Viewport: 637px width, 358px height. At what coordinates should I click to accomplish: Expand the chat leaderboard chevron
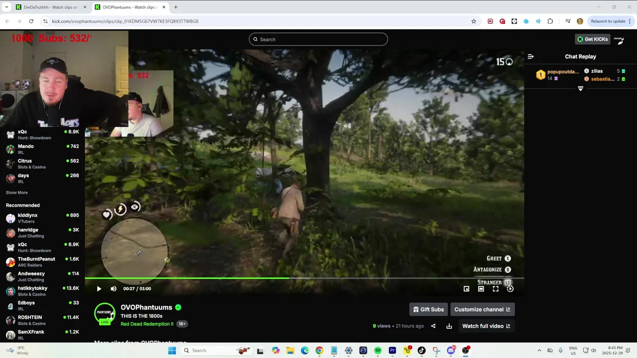[580, 89]
